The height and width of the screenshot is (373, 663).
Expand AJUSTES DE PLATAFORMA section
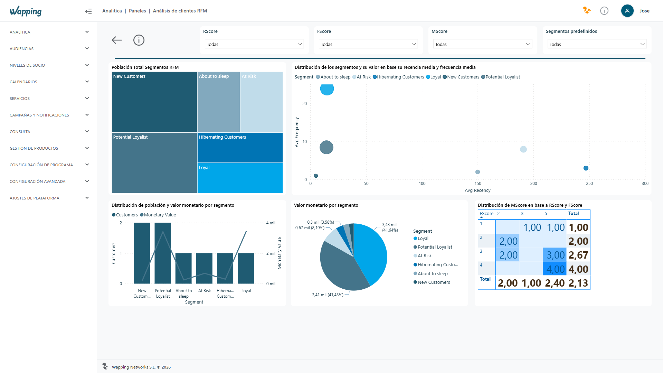point(48,198)
